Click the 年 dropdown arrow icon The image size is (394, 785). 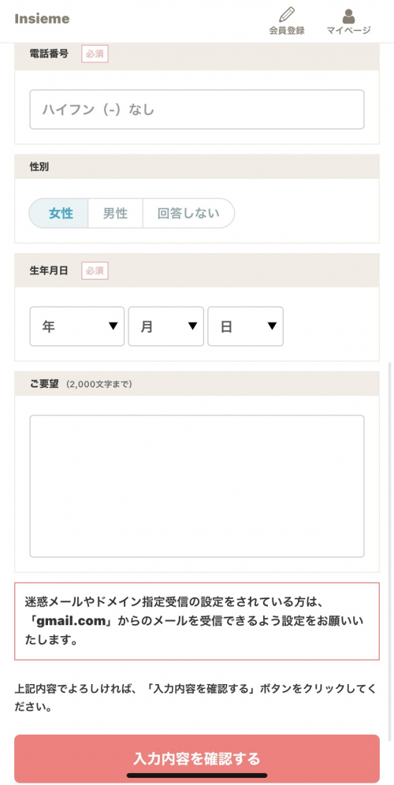point(113,326)
